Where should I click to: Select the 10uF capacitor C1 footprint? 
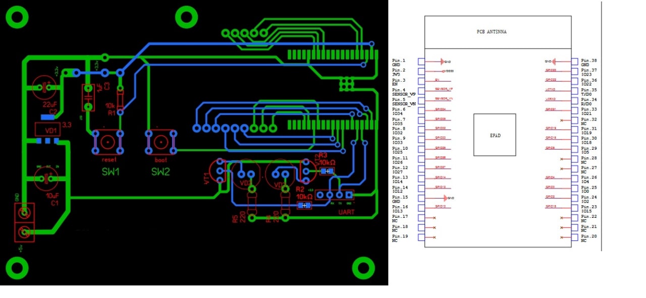(x=45, y=178)
